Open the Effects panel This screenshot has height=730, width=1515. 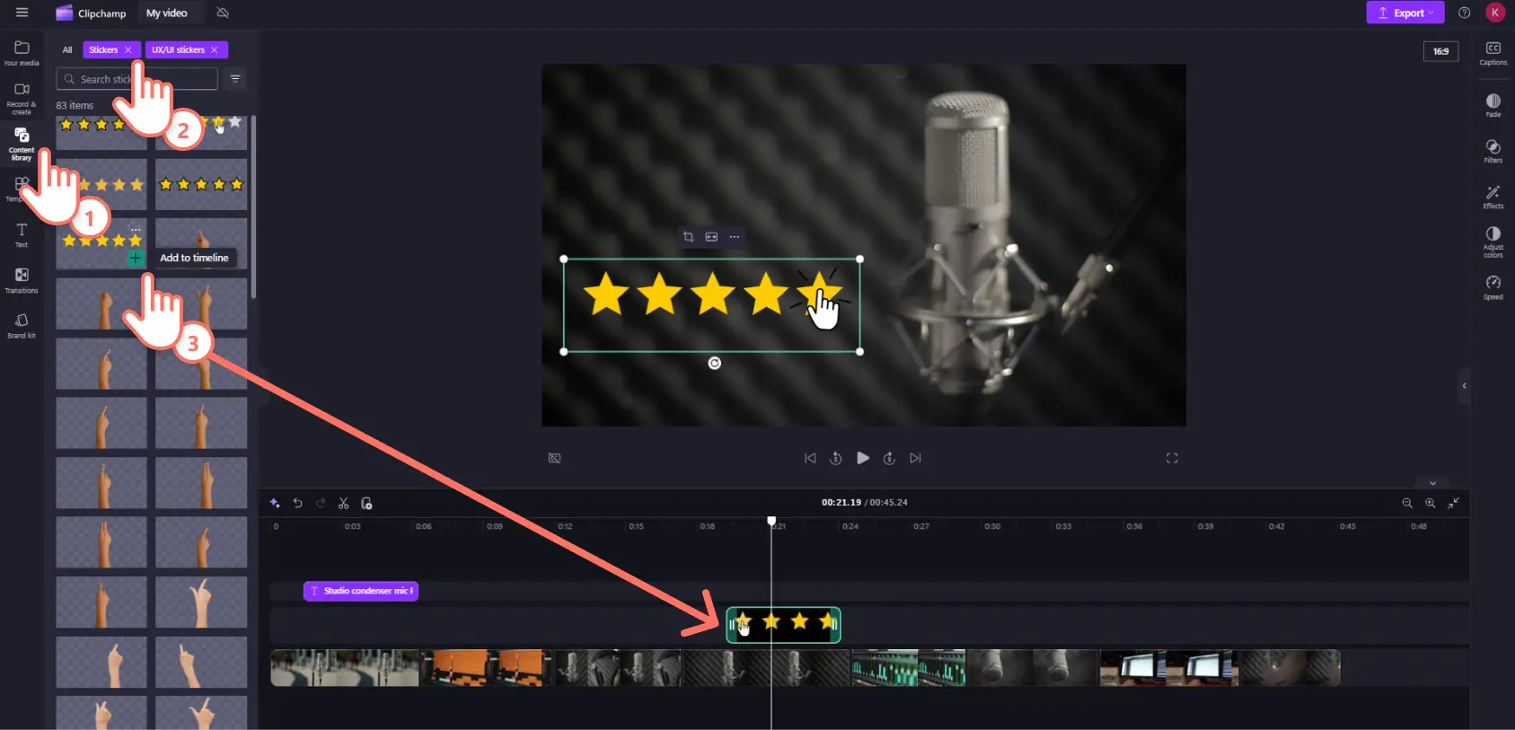click(1493, 196)
